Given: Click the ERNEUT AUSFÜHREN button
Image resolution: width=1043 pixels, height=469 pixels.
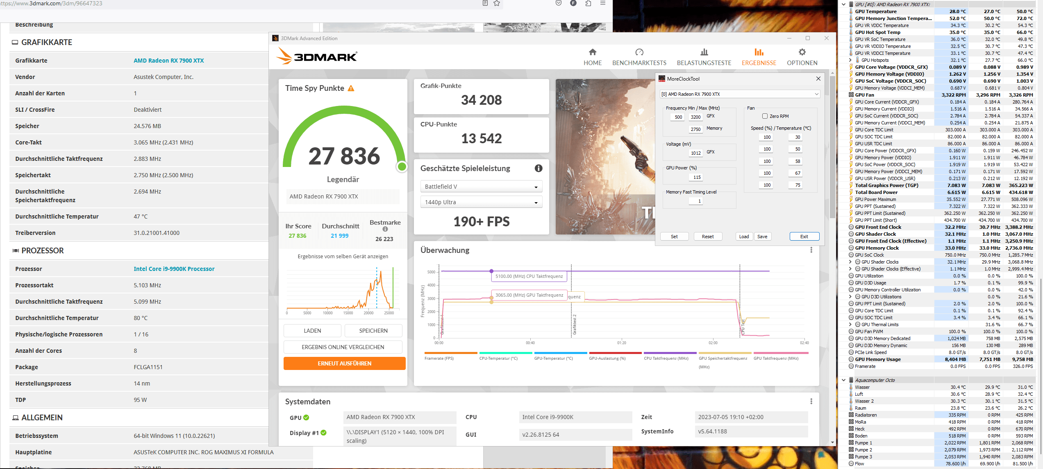Looking at the screenshot, I should point(344,363).
